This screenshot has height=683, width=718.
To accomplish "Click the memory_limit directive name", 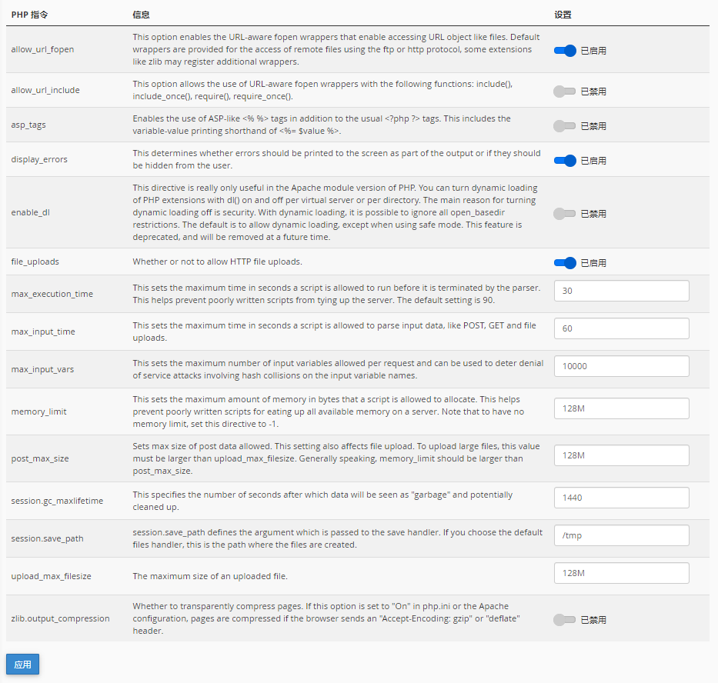I will click(39, 411).
